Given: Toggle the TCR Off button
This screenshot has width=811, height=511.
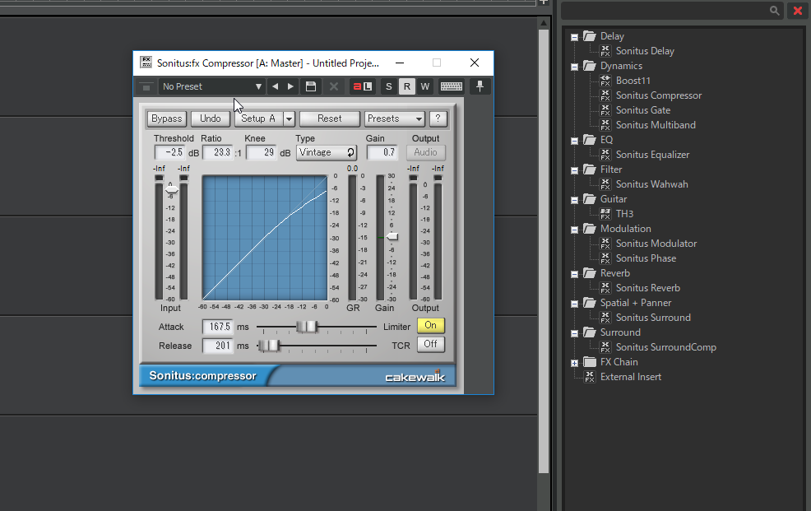Looking at the screenshot, I should point(431,345).
